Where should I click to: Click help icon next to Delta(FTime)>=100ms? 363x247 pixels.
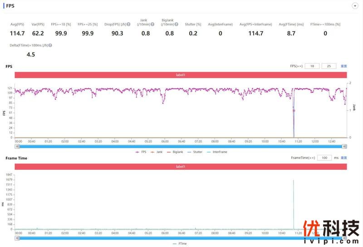click(x=50, y=45)
